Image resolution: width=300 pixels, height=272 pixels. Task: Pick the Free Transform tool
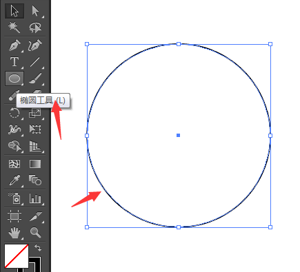[x=35, y=129]
